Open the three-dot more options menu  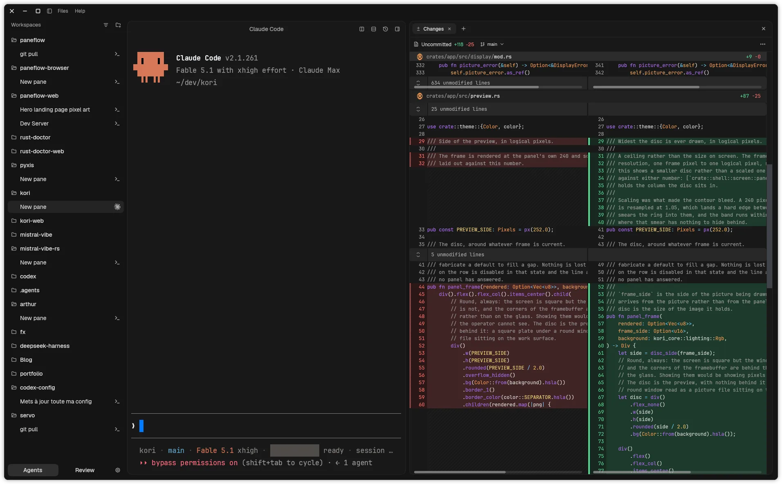pos(763,44)
